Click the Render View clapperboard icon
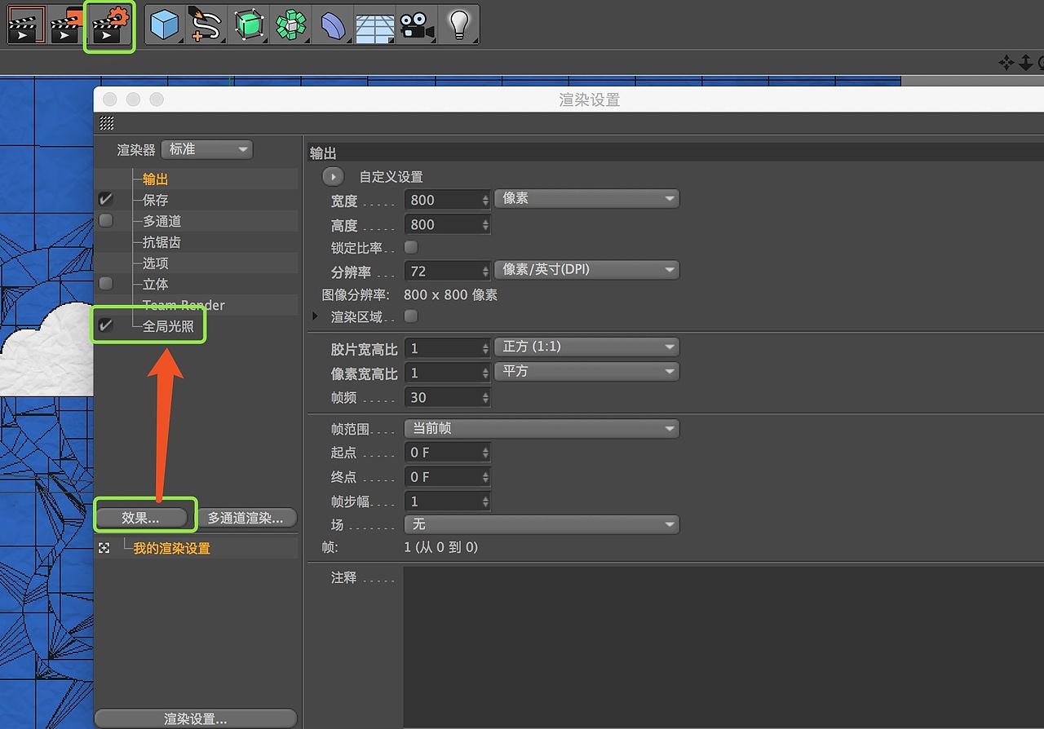Screen dimensions: 1044x729 25,25
